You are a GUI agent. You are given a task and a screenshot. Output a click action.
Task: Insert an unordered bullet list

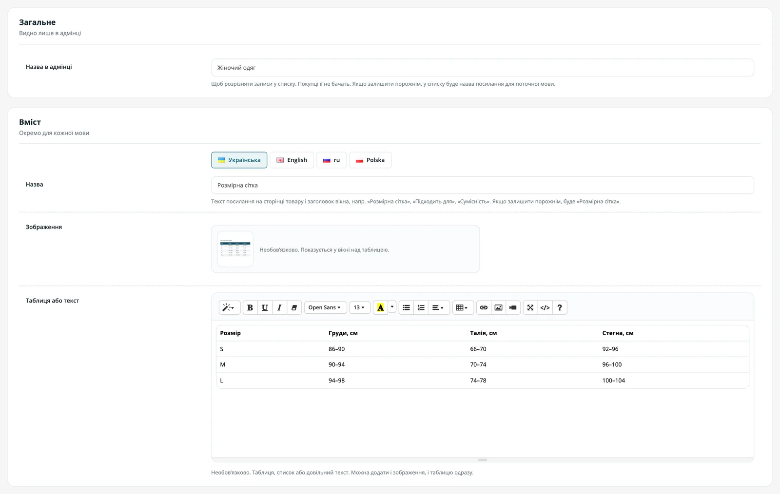coord(406,307)
